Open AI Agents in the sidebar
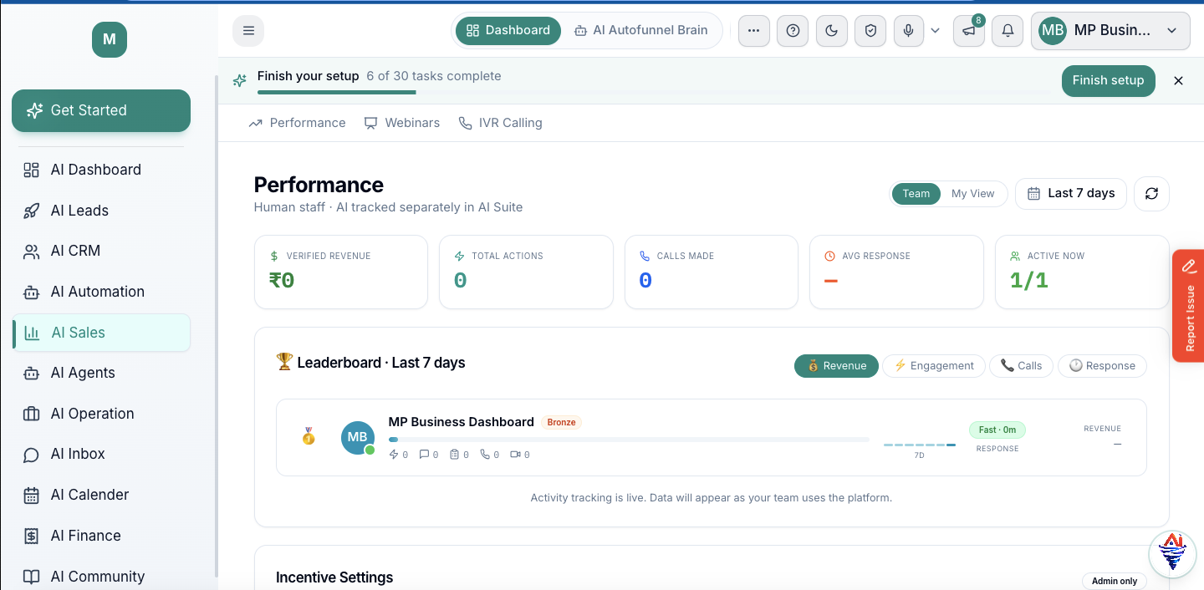1204x590 pixels. pos(101,373)
